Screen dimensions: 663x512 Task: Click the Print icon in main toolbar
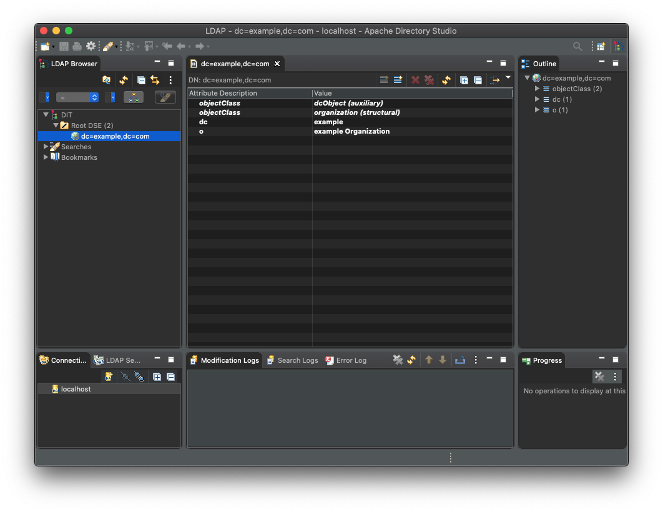point(77,46)
